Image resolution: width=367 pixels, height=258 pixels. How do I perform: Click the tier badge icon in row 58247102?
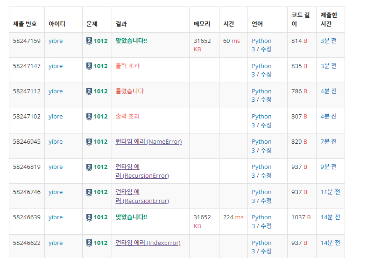(x=89, y=117)
